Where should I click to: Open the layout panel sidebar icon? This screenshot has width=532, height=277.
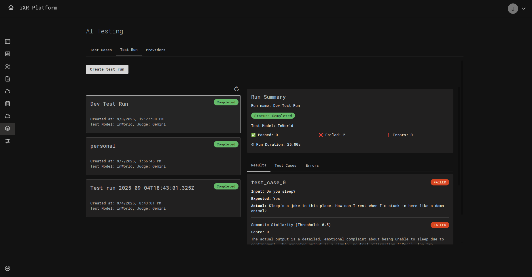point(8,41)
